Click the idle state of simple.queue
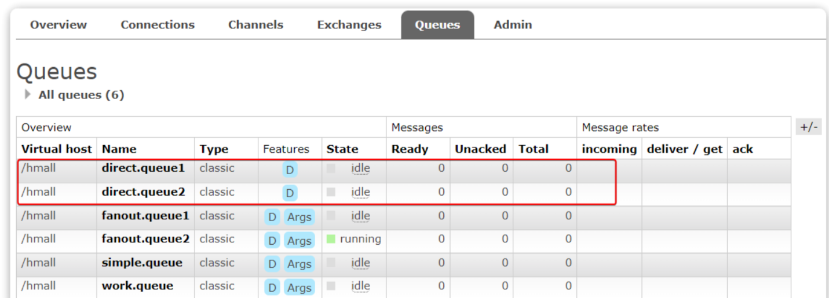Image resolution: width=829 pixels, height=298 pixels. (x=360, y=263)
